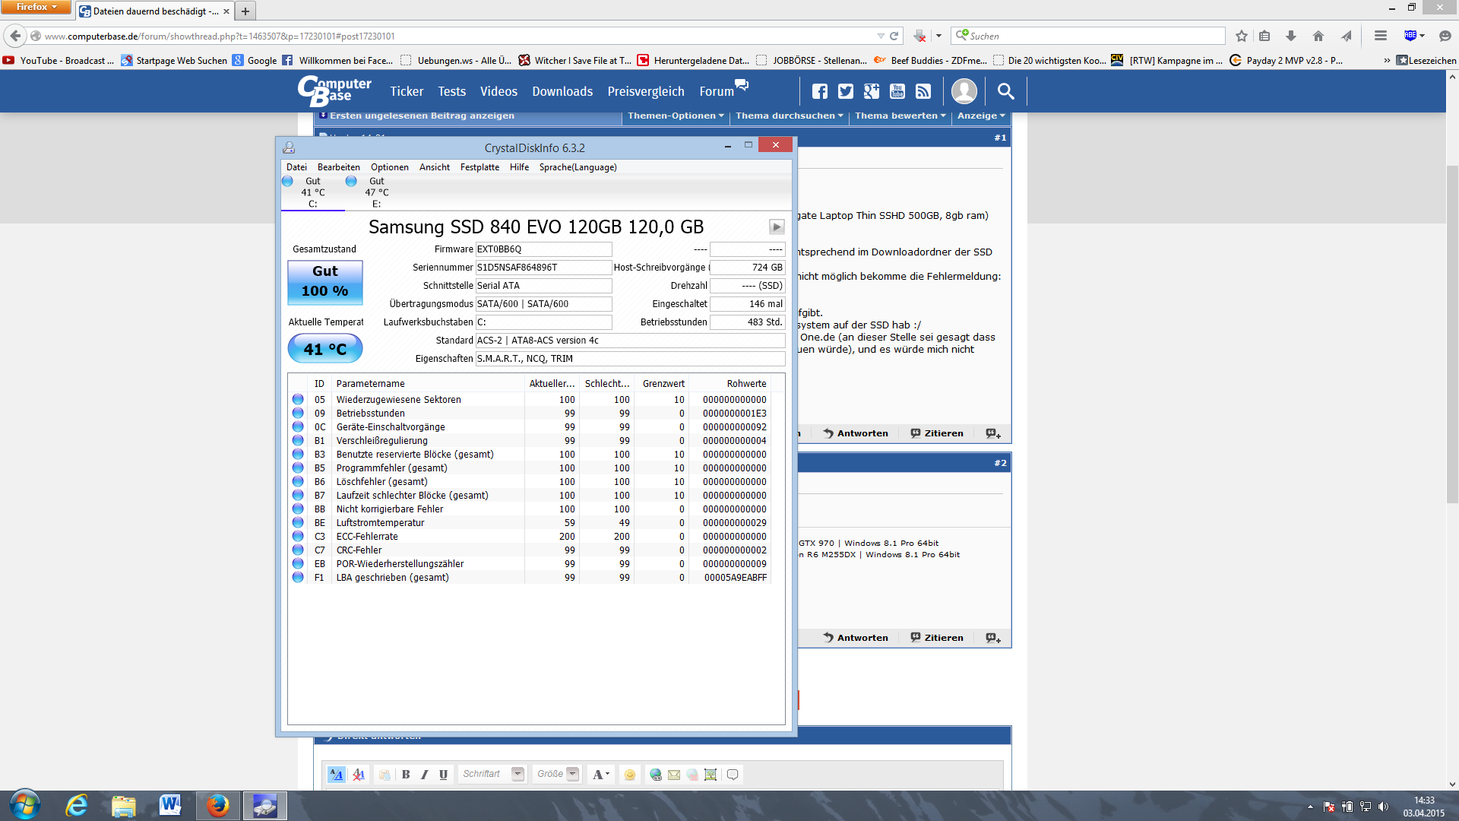Screen dimensions: 1459x821
Task: Click the Gut 100 % health status button
Action: 324,282
